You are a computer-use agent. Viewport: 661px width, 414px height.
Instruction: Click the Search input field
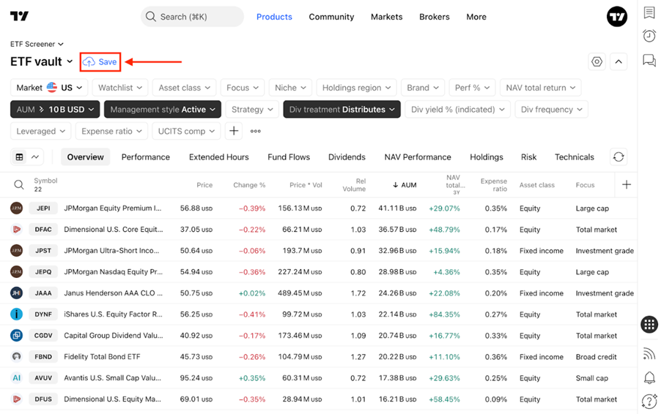192,17
